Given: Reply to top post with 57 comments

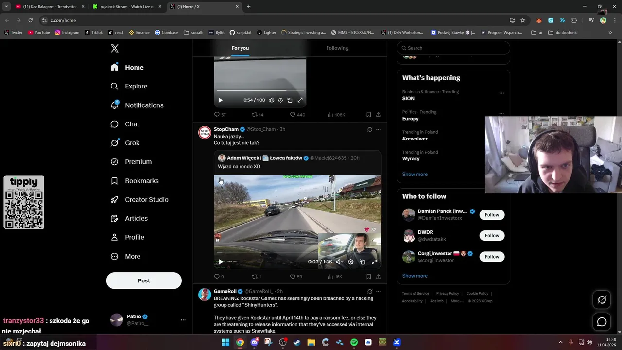Looking at the screenshot, I should point(220,115).
